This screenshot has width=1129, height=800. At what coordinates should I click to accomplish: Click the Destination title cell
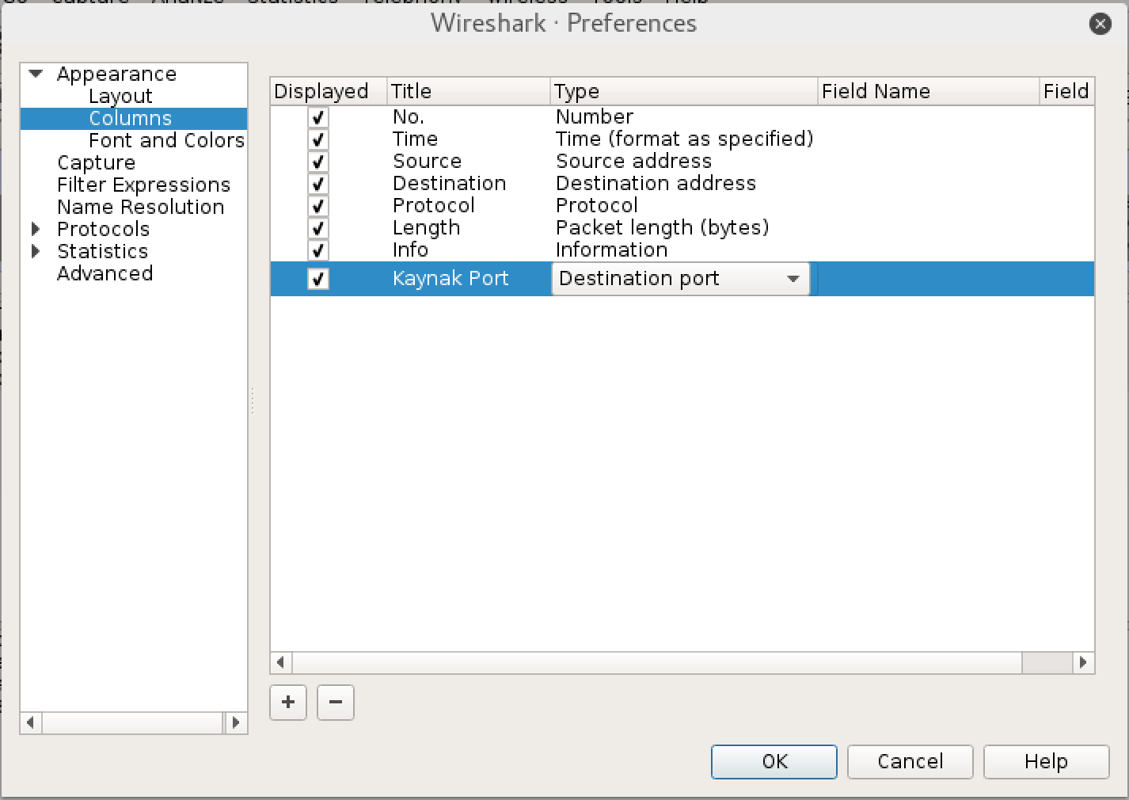(x=449, y=183)
